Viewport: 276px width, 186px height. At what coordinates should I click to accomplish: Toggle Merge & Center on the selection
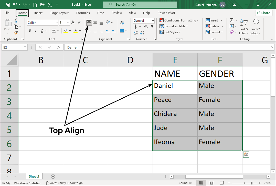[122, 30]
